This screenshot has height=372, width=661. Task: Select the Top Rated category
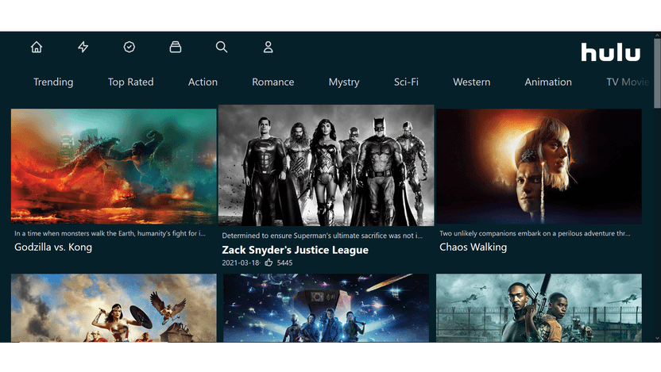point(130,82)
